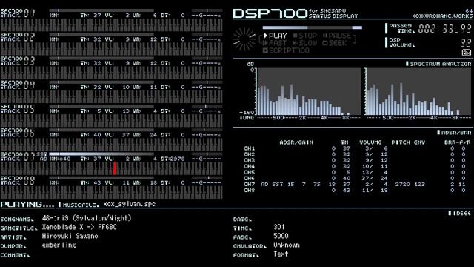Click the song name 46-:ri9 (Sylvalum/Night)
Image resolution: width=474 pixels, height=267 pixels.
[x=87, y=218]
